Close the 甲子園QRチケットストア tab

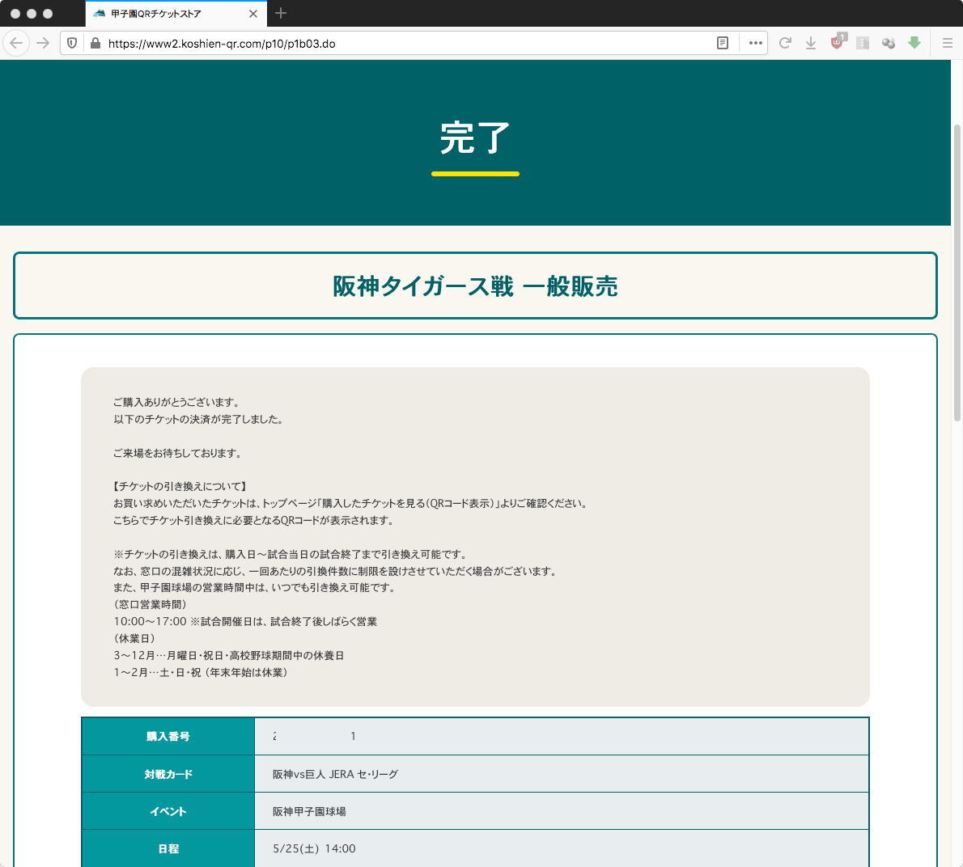tap(253, 14)
